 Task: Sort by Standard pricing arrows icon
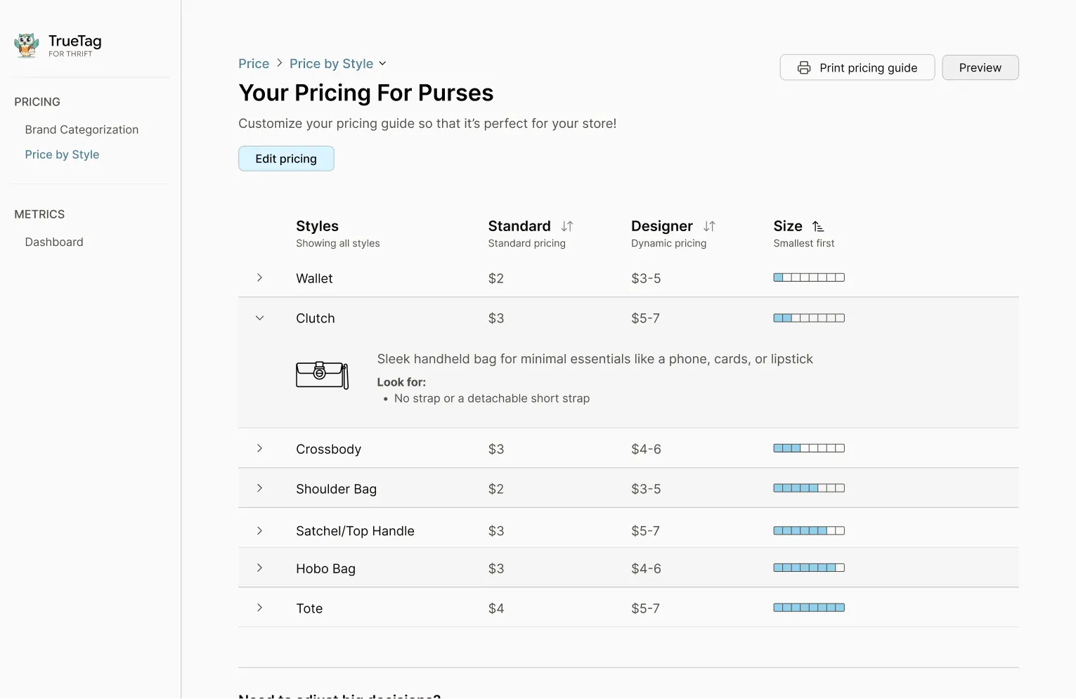click(567, 226)
